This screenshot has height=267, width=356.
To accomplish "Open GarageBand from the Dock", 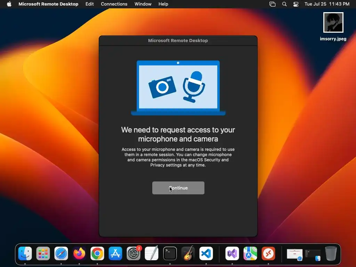I will coord(188,253).
